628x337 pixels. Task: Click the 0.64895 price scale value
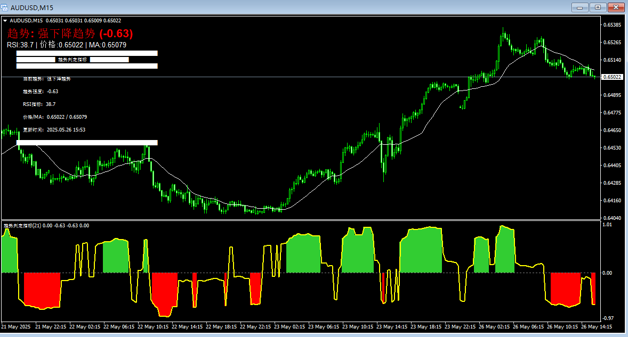coord(612,95)
